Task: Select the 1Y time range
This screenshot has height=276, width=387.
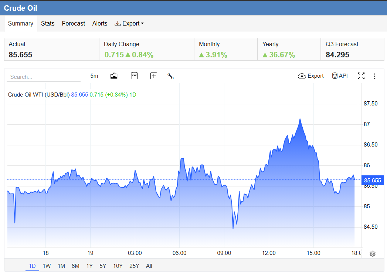Action: pyautogui.click(x=89, y=266)
